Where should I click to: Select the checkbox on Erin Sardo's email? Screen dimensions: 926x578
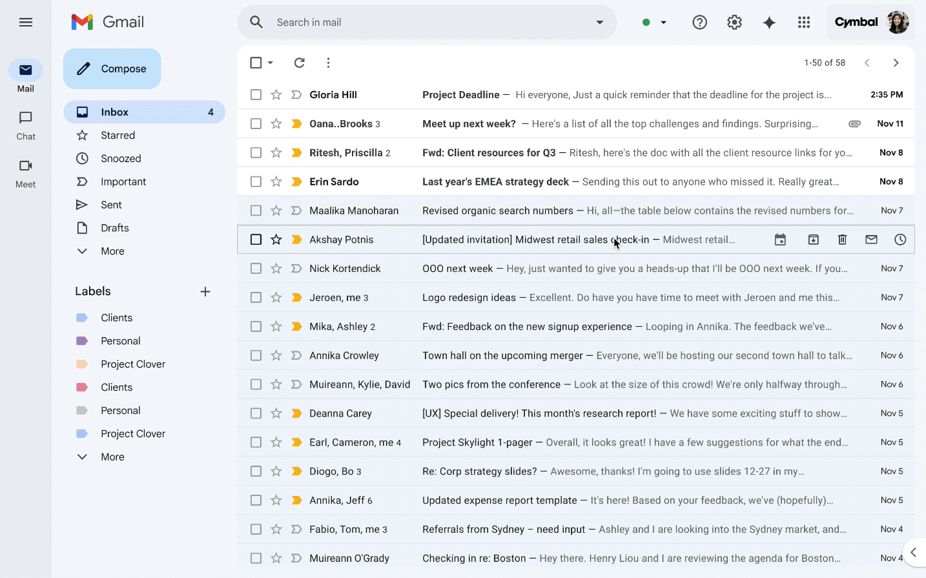256,181
